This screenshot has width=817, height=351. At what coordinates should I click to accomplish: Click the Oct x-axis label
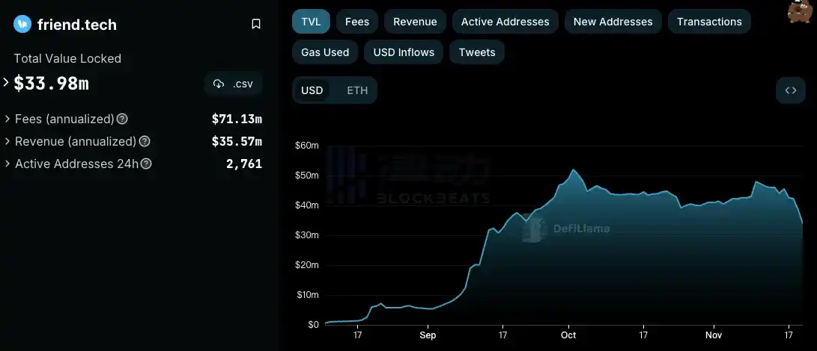[568, 335]
